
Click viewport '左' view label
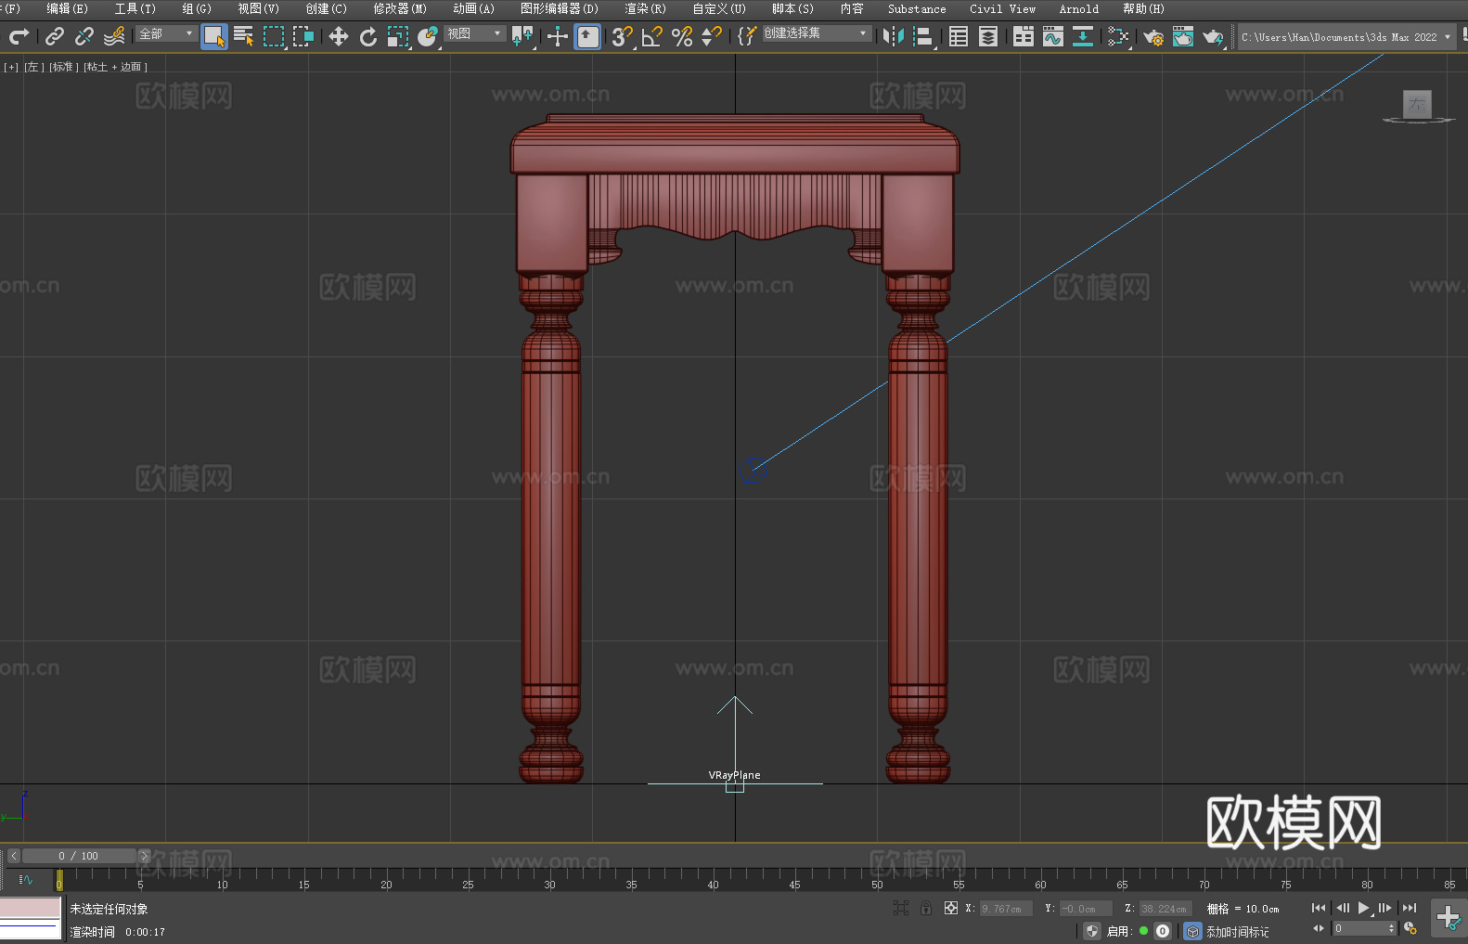pos(32,67)
